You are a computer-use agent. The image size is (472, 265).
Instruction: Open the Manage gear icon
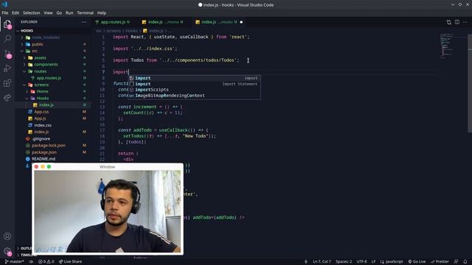(7, 251)
